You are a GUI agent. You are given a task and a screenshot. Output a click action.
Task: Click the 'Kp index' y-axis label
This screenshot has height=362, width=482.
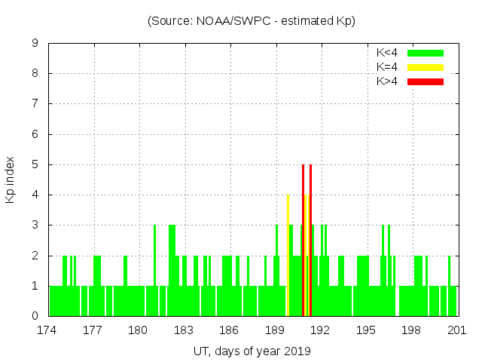11,179
